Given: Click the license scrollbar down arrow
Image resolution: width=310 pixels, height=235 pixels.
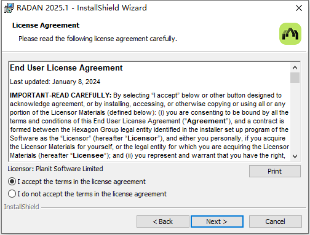Looking at the screenshot, I should [x=295, y=156].
